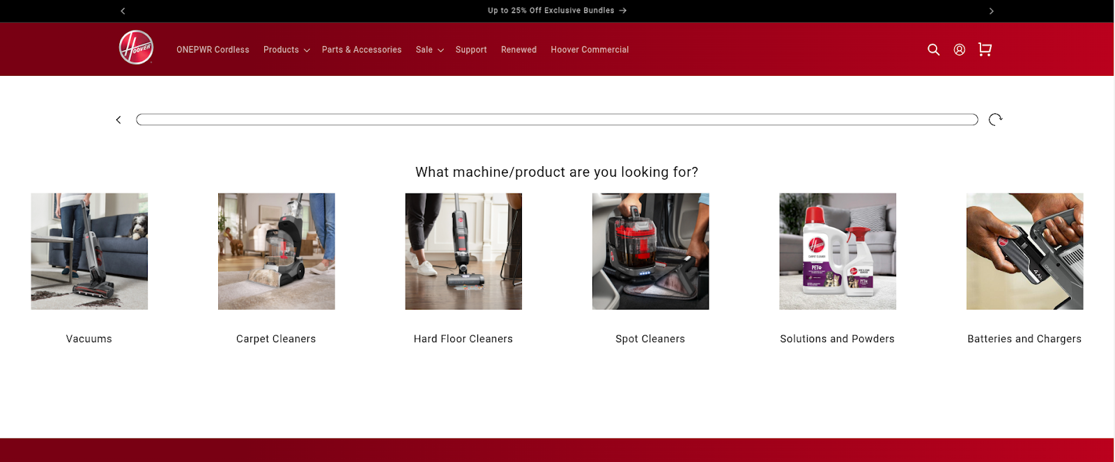The height and width of the screenshot is (462, 1115).
Task: Open the Renewed link
Action: click(518, 49)
